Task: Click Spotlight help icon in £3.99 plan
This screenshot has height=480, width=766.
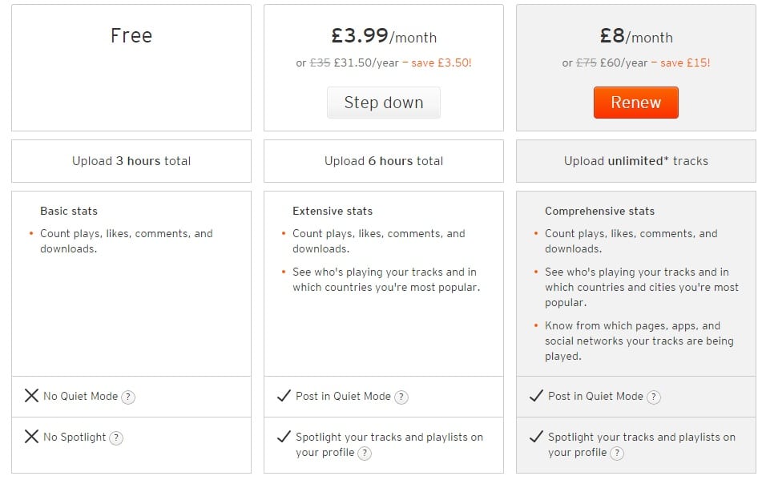Action: click(365, 453)
